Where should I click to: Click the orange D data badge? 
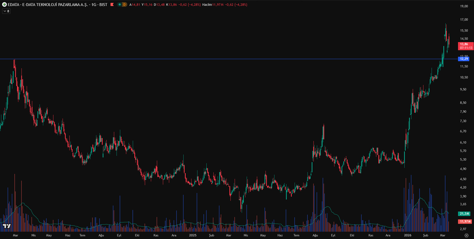coord(124,4)
